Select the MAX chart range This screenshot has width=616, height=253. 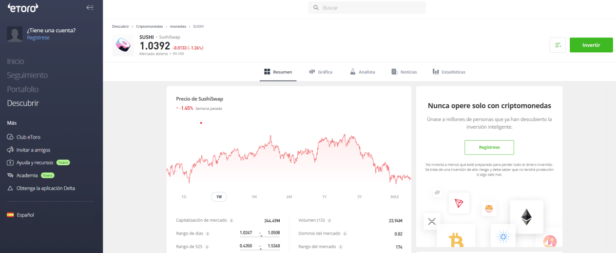(x=395, y=197)
